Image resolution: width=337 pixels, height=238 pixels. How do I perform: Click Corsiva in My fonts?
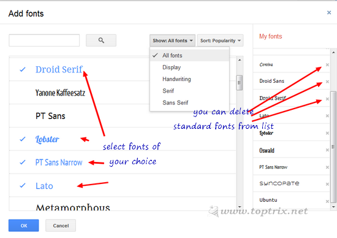[266, 64]
